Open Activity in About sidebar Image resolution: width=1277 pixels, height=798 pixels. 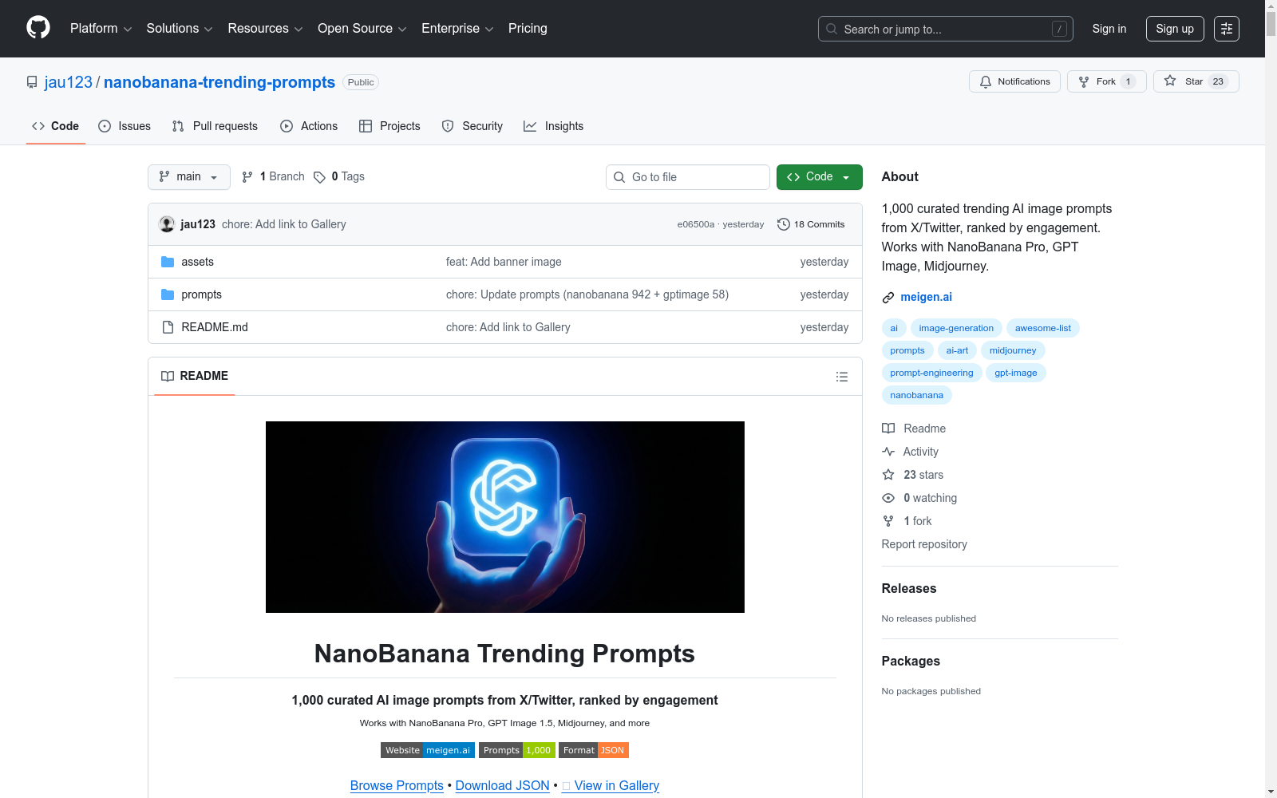pyautogui.click(x=910, y=452)
